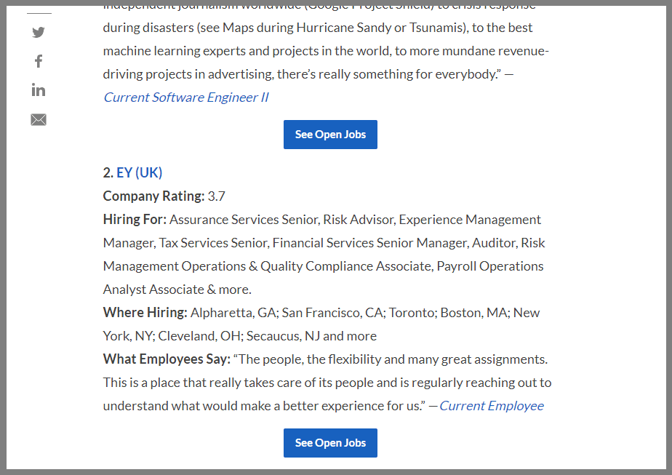Click the Company Rating label

pyautogui.click(x=153, y=196)
